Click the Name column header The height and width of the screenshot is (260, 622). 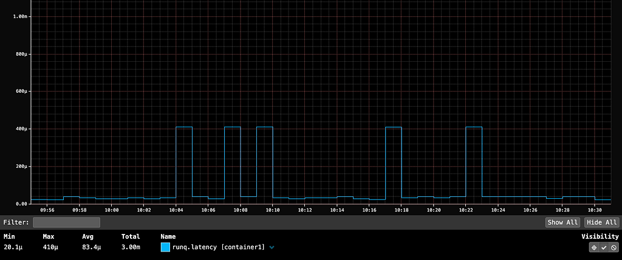tap(169, 236)
